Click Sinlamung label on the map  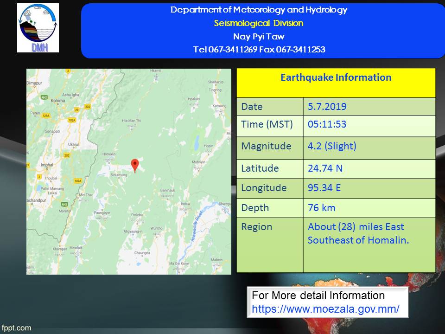click(x=119, y=175)
